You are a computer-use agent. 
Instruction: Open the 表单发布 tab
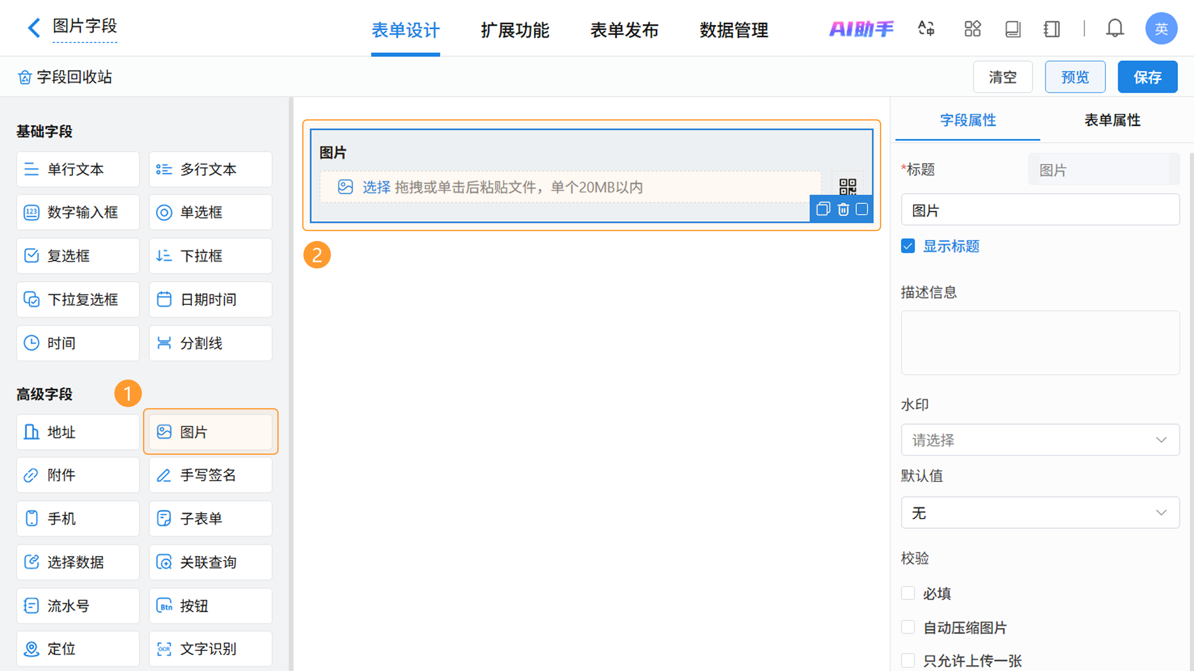[x=624, y=30]
